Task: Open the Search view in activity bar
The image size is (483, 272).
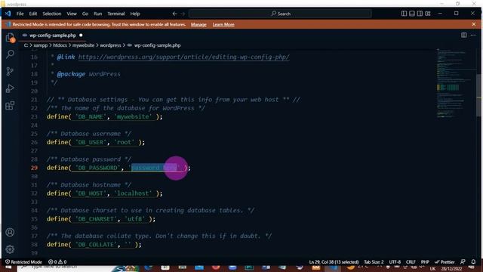Action: 10,54
